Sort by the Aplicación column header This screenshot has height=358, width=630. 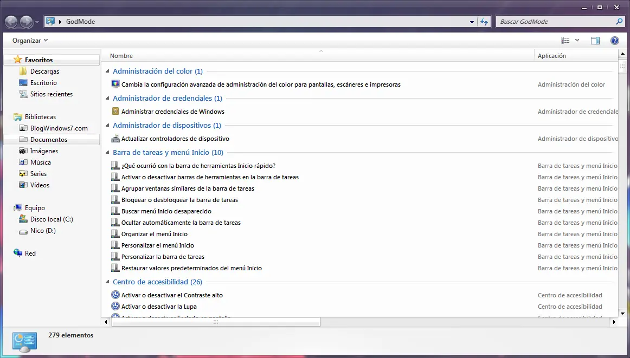[551, 56]
